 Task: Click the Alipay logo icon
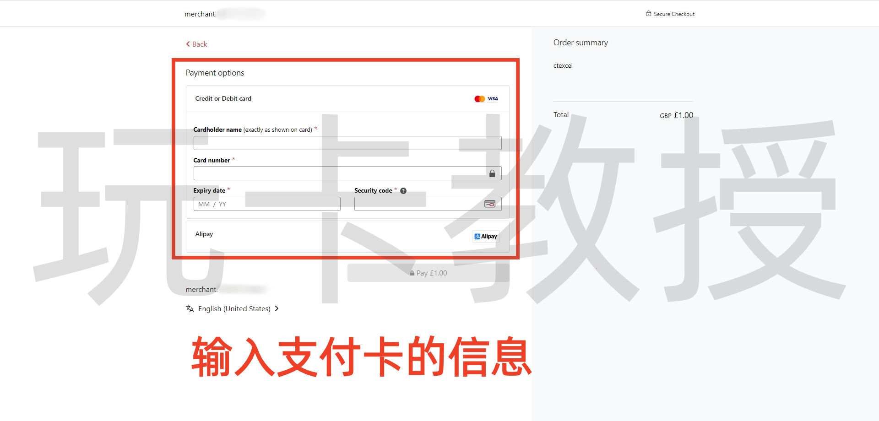(485, 236)
